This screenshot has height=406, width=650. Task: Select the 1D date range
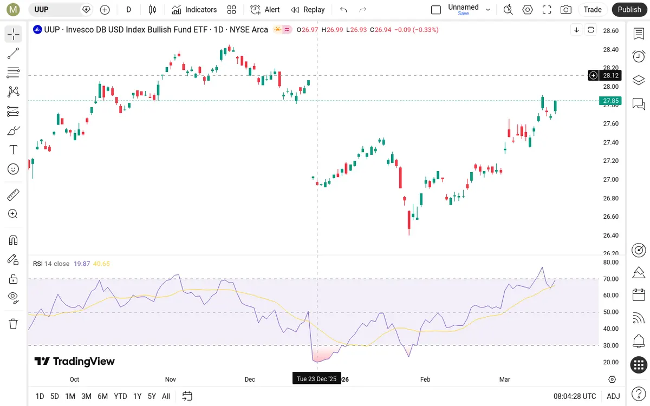click(x=40, y=396)
